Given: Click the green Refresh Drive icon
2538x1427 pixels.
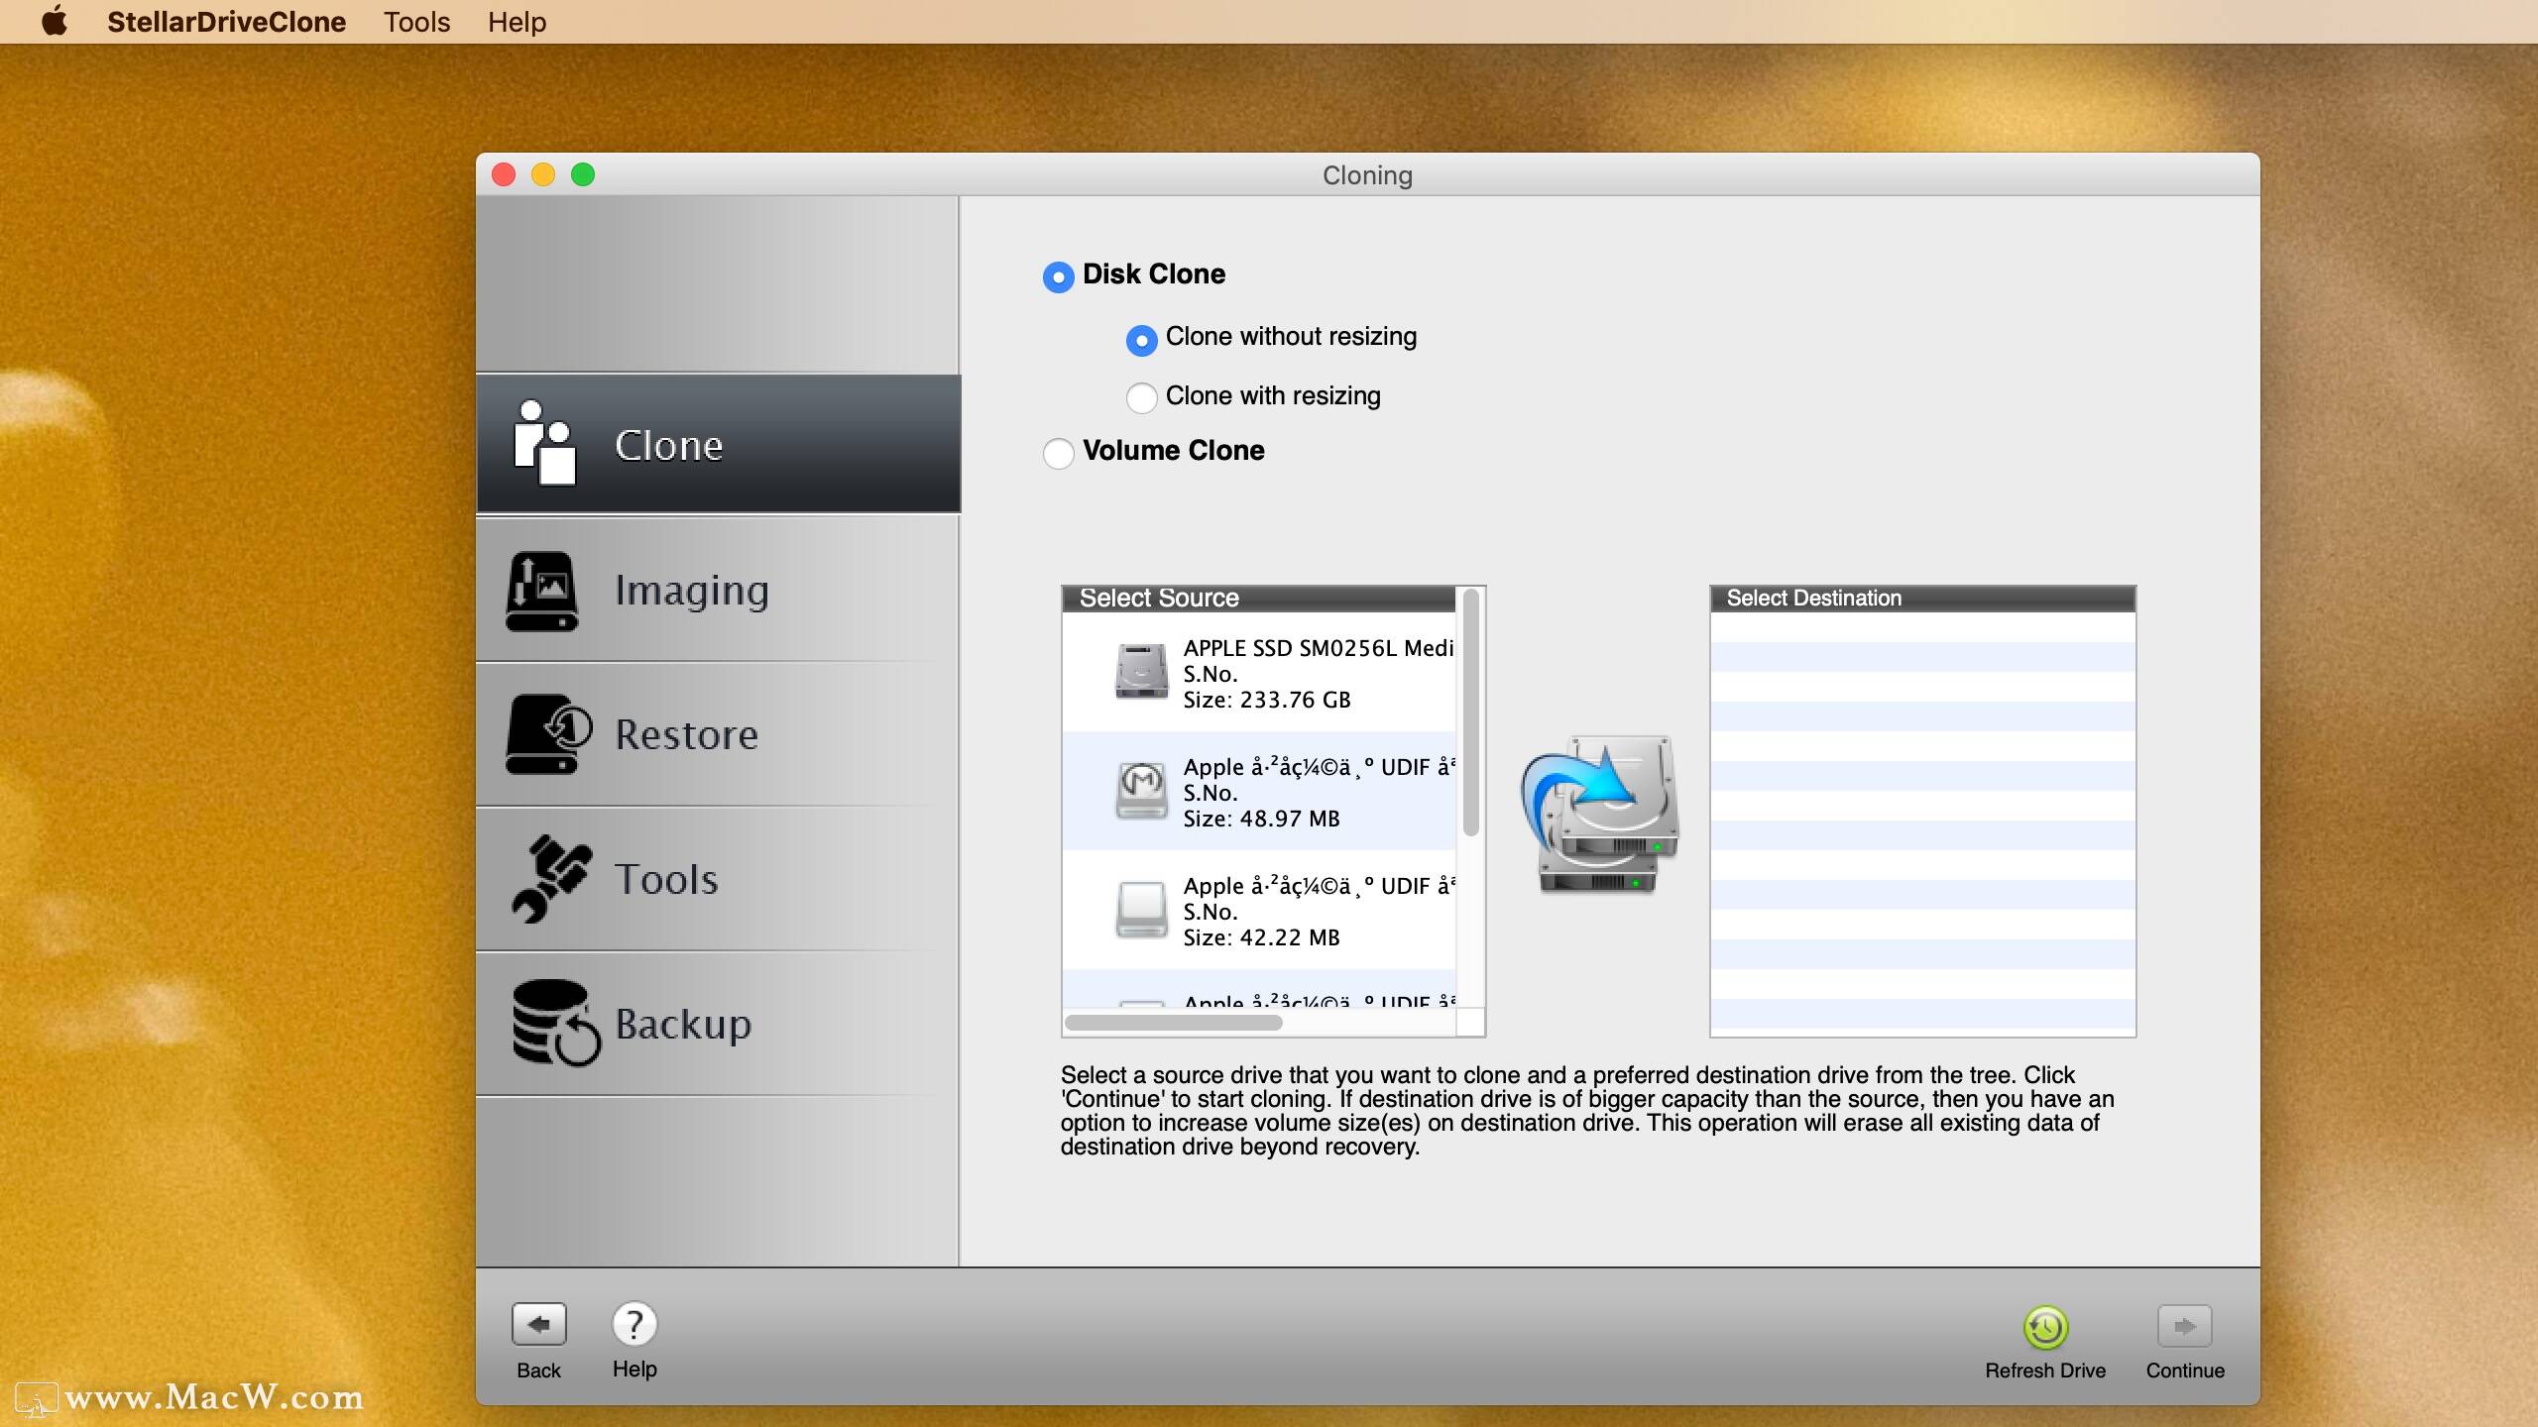Looking at the screenshot, I should tap(2045, 1327).
